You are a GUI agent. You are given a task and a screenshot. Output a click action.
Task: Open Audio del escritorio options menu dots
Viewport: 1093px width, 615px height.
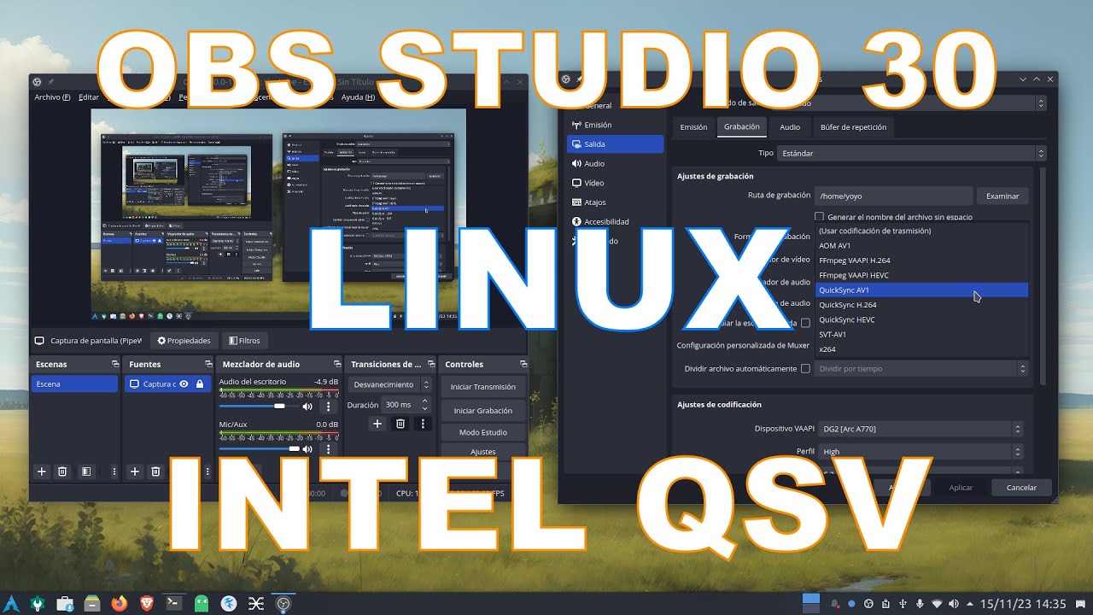330,407
